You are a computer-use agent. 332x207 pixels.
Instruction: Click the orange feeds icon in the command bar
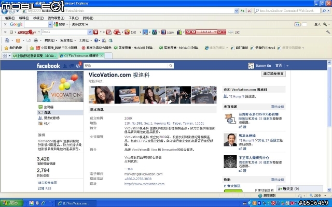click(x=18, y=40)
